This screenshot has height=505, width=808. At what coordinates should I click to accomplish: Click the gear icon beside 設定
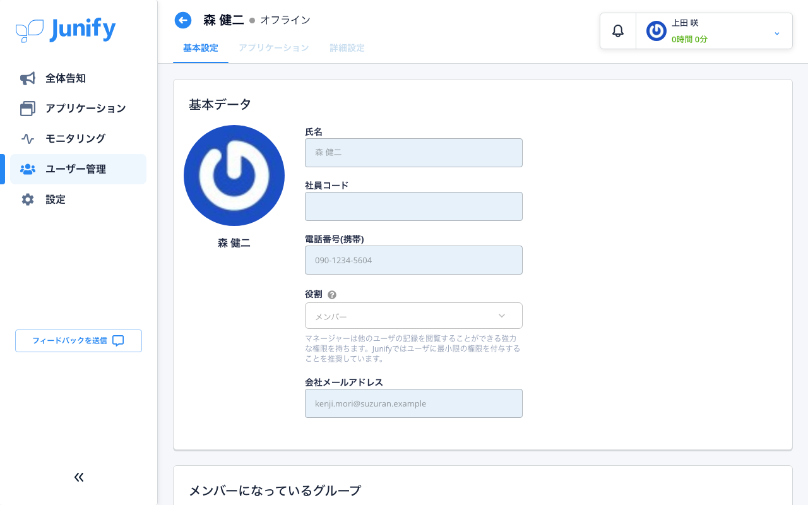point(28,199)
